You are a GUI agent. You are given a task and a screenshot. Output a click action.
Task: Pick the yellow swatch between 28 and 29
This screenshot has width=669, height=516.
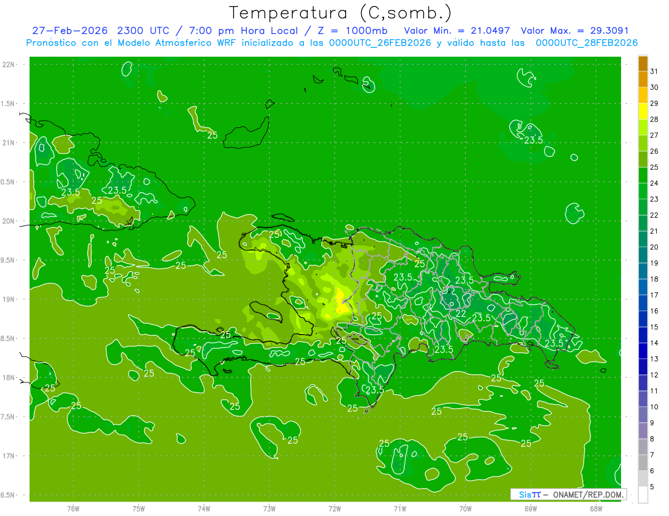pos(643,111)
